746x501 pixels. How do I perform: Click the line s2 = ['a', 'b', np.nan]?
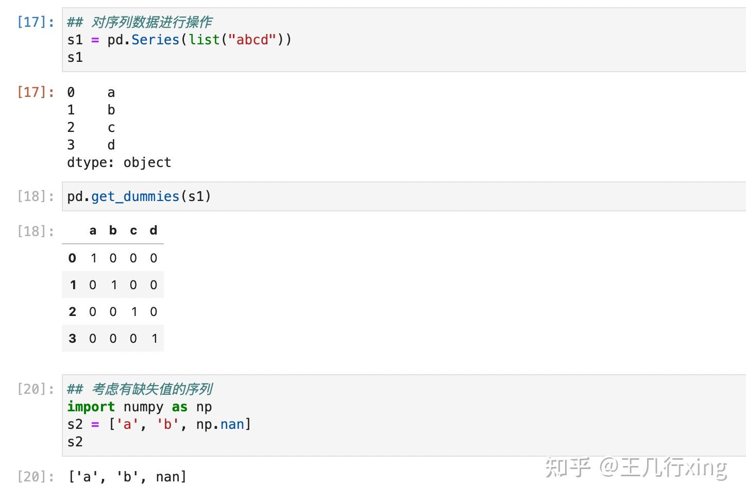point(159,424)
